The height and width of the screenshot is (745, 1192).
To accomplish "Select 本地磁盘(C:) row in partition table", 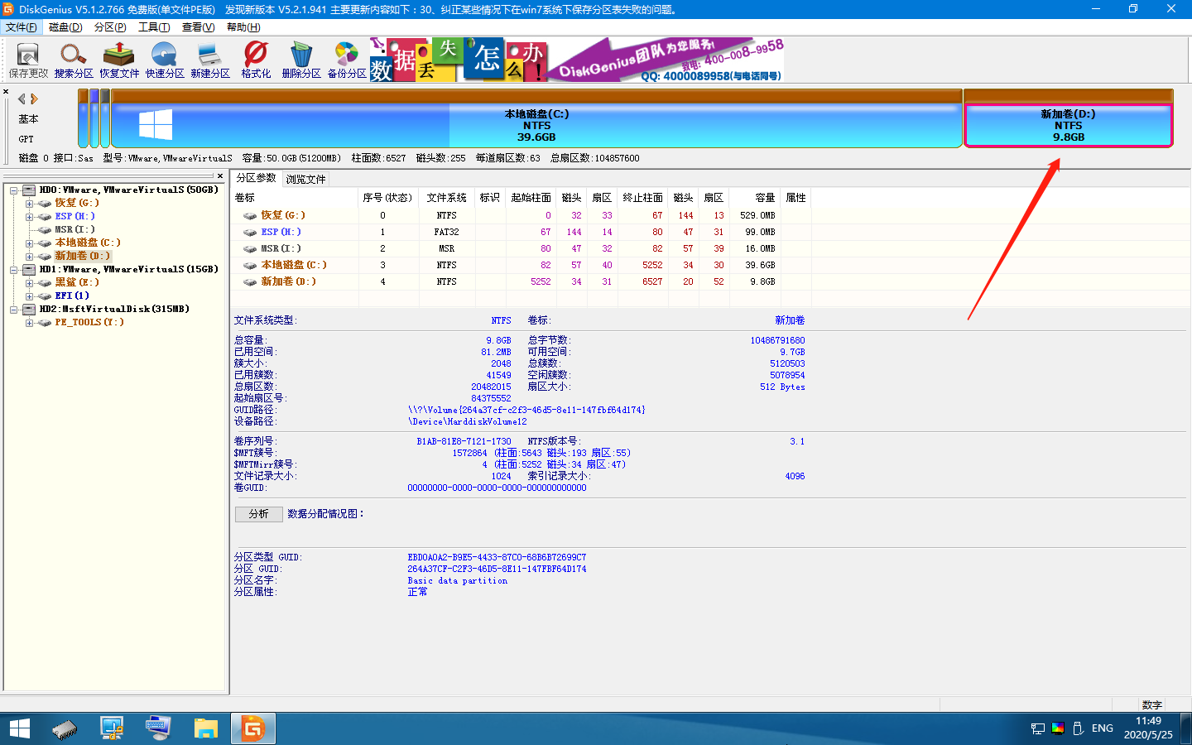I will [x=521, y=265].
